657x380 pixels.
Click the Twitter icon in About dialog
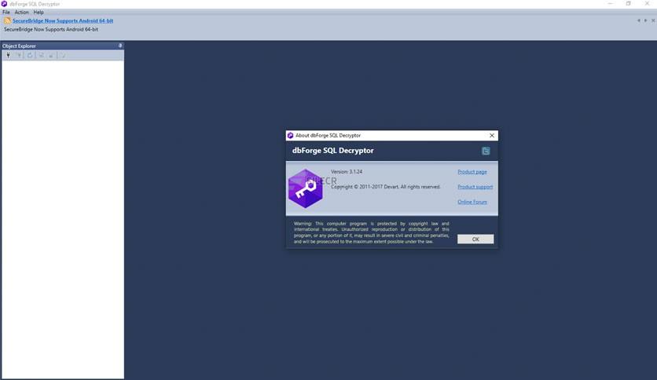point(485,151)
